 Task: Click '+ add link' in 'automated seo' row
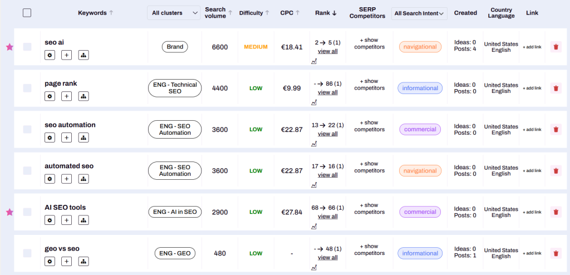[x=532, y=171]
